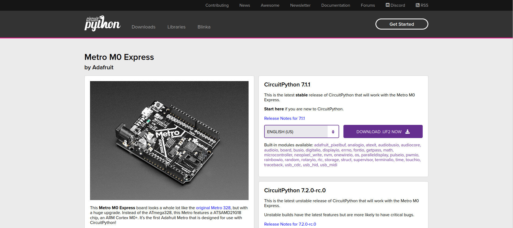
Task: Click the download arrow icon on the UF2 button
Action: click(407, 132)
